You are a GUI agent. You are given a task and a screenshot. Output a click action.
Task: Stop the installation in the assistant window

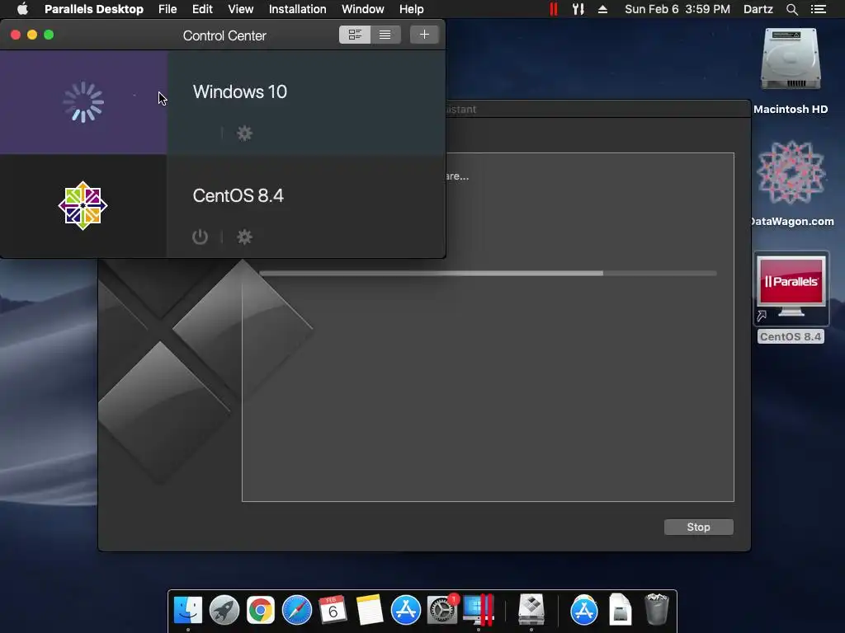[x=698, y=527]
